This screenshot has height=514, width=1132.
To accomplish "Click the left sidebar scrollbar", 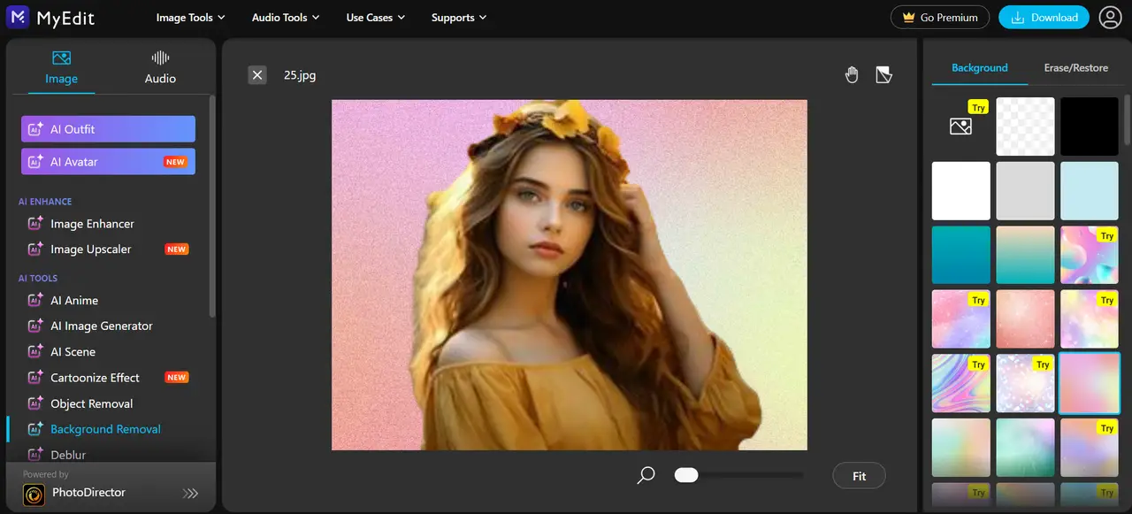I will [211, 205].
